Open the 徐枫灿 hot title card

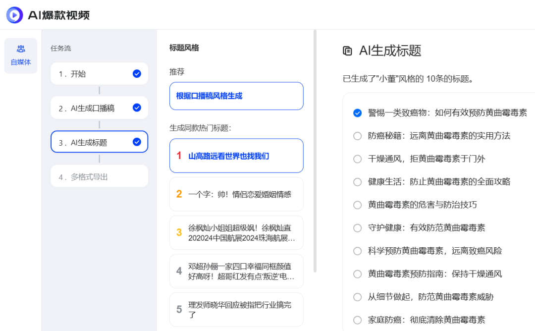(236, 232)
